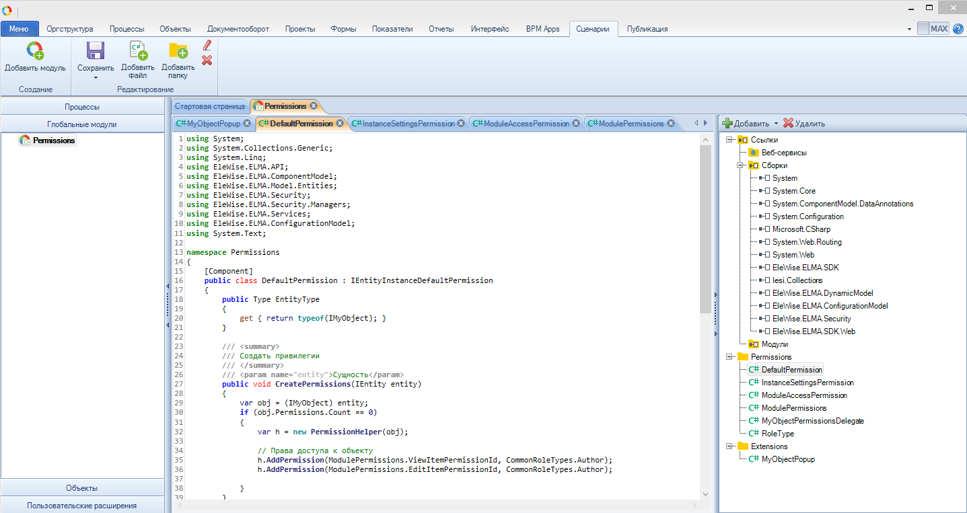Select RoleType file in the tree

click(x=777, y=434)
